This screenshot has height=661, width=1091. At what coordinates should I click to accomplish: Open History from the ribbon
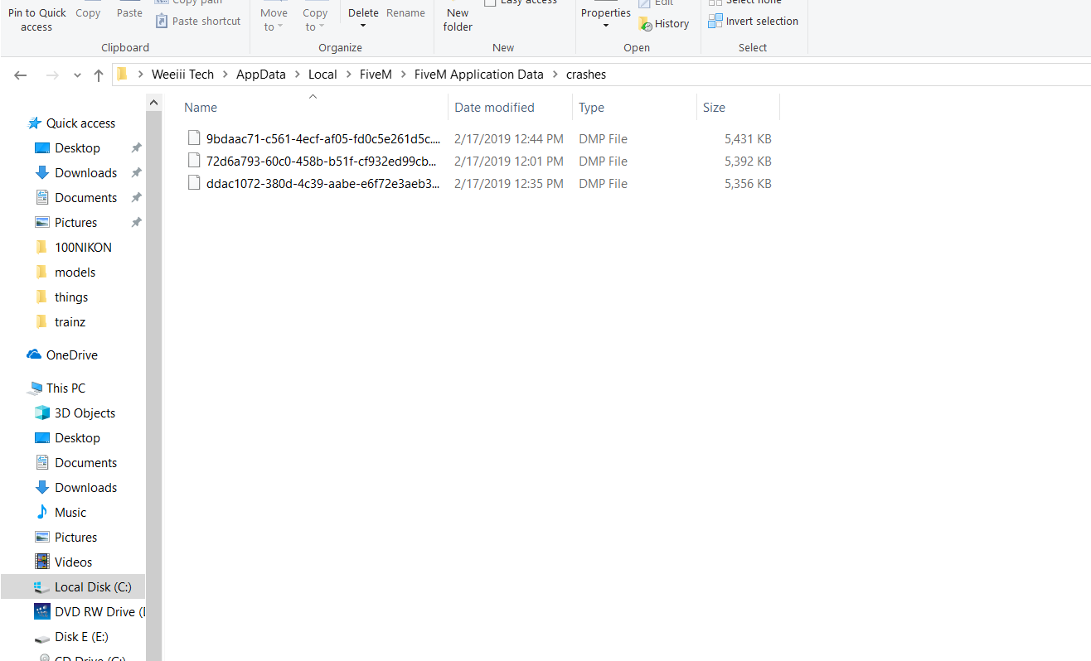(x=664, y=24)
